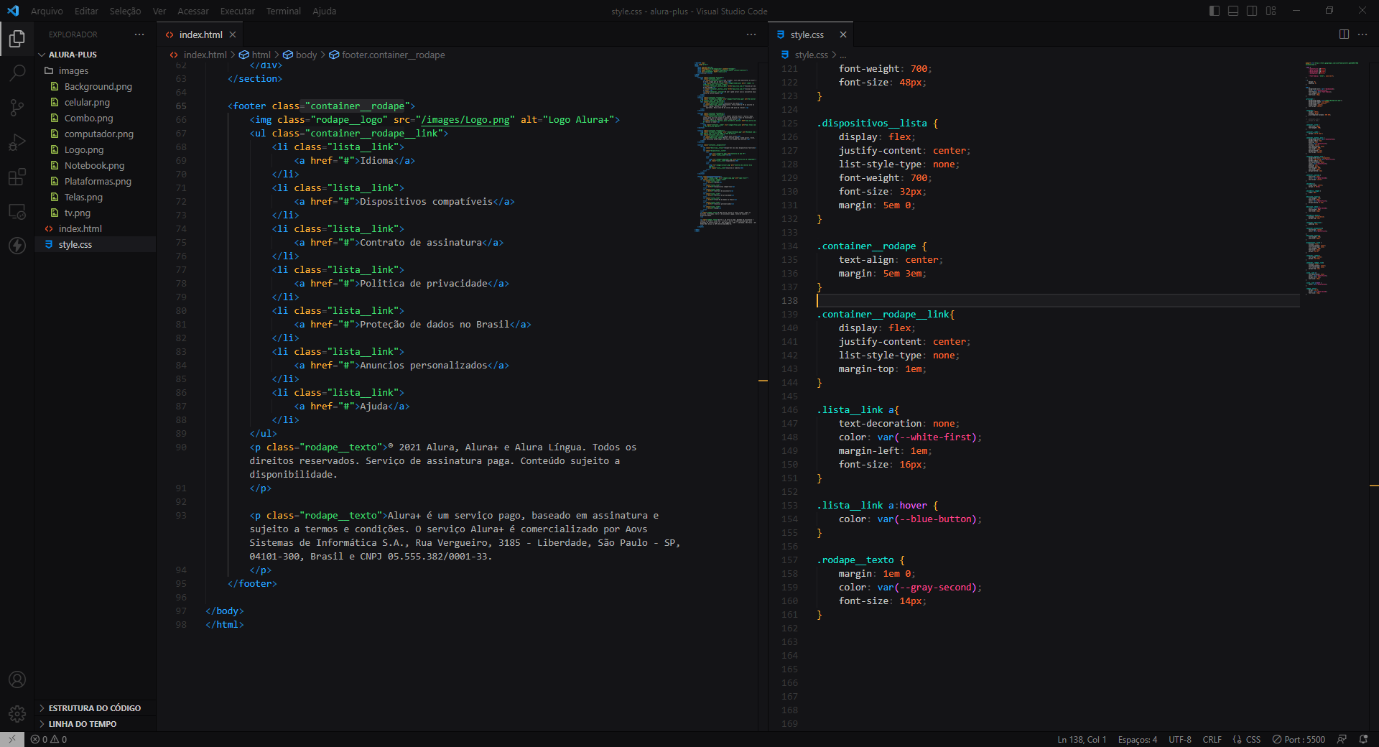Open the Seleção menu
The image size is (1379, 747).
click(126, 11)
